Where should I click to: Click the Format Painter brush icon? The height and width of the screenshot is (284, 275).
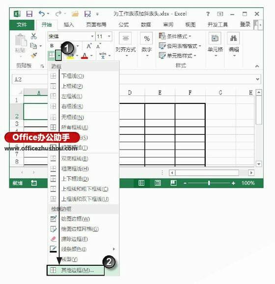pos(34,55)
